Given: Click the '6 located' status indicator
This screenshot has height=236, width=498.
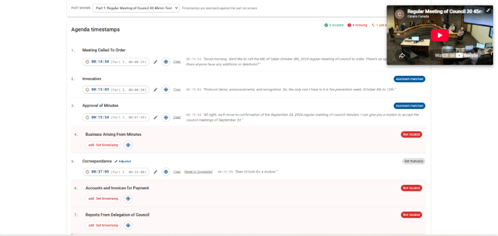Looking at the screenshot, I should coord(334,25).
